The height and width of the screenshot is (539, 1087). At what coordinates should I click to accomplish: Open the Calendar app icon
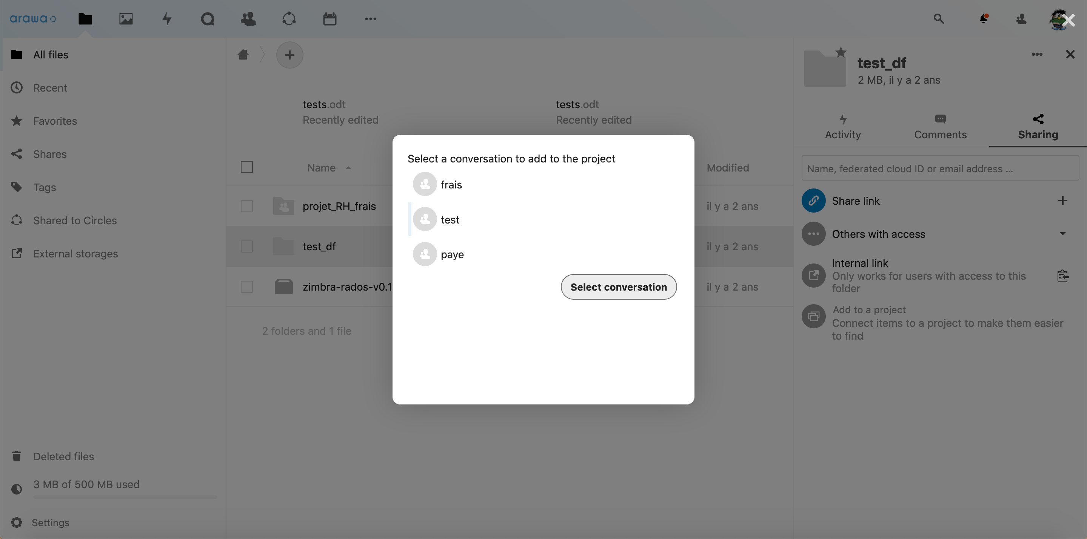(329, 18)
